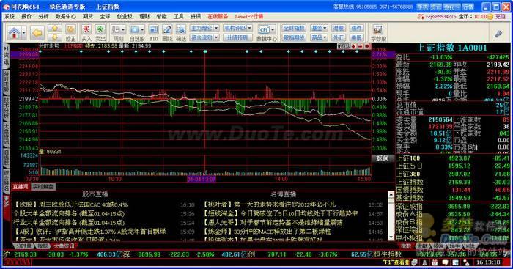Open the 分析 menu

(43, 16)
